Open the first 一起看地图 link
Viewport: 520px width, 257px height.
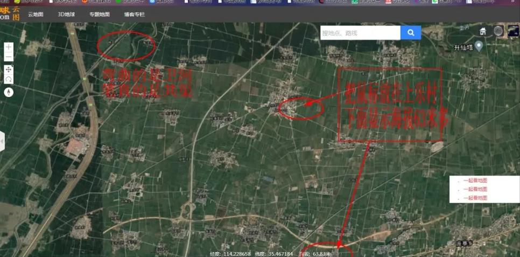[x=475, y=180]
